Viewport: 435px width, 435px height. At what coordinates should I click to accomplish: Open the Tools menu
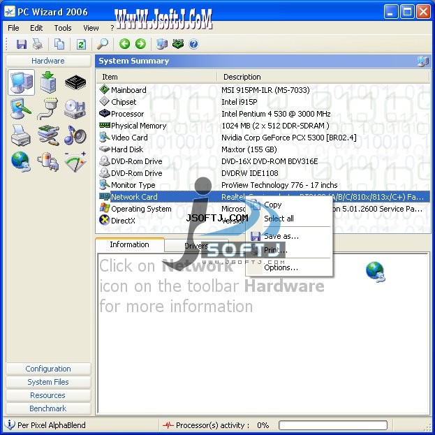63,28
